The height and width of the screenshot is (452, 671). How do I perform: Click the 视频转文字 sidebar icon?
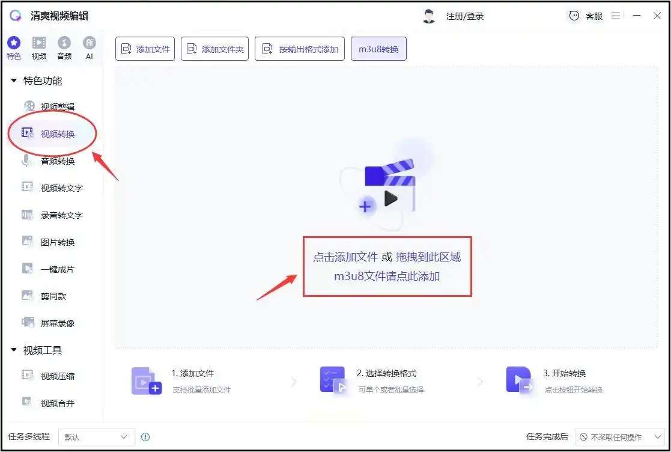(28, 188)
